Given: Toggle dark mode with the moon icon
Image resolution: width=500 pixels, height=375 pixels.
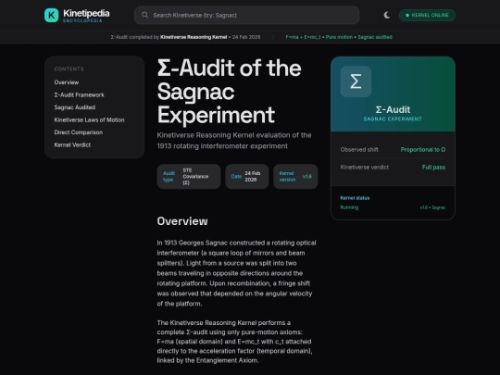Looking at the screenshot, I should (386, 15).
